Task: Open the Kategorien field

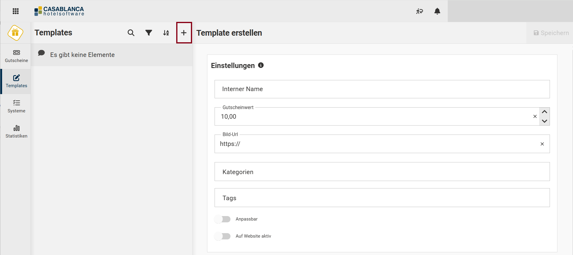Action: click(x=382, y=172)
